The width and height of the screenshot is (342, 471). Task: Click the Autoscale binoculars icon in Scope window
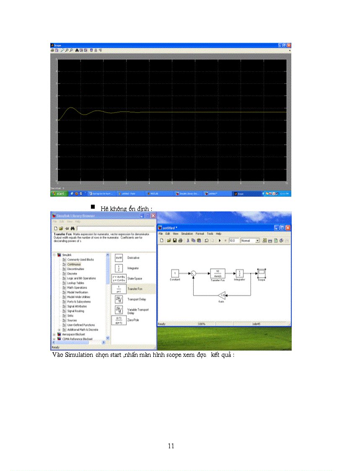tap(77, 50)
